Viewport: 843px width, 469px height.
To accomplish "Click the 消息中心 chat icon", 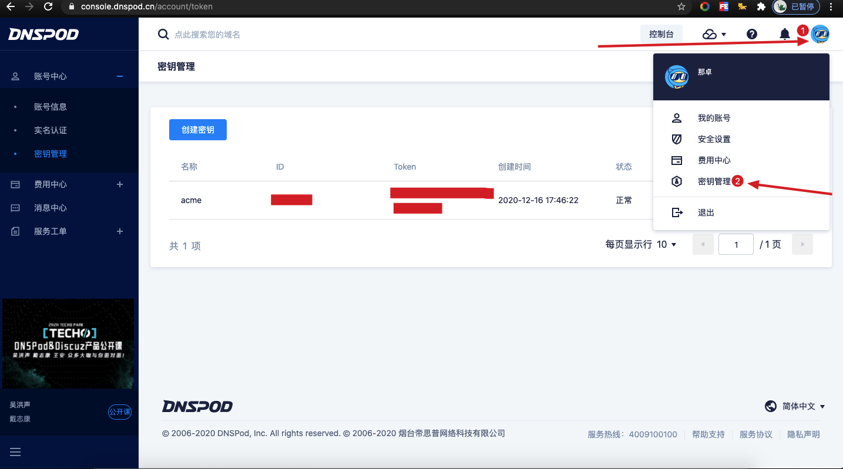I will (15, 208).
